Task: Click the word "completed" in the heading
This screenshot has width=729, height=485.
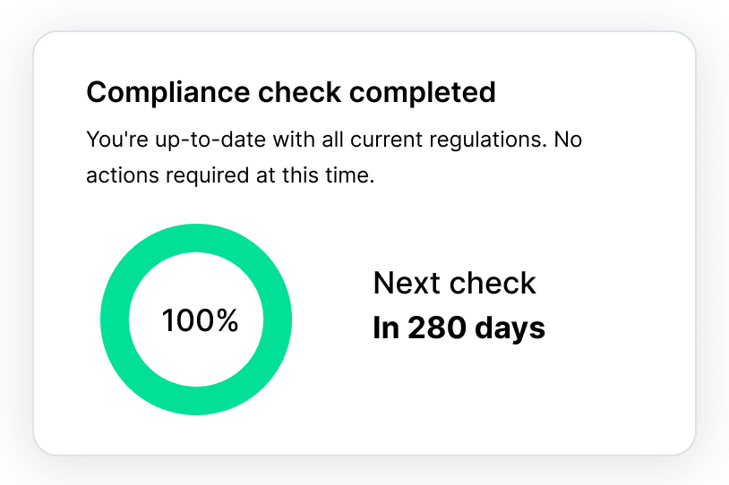Action: pos(422,92)
